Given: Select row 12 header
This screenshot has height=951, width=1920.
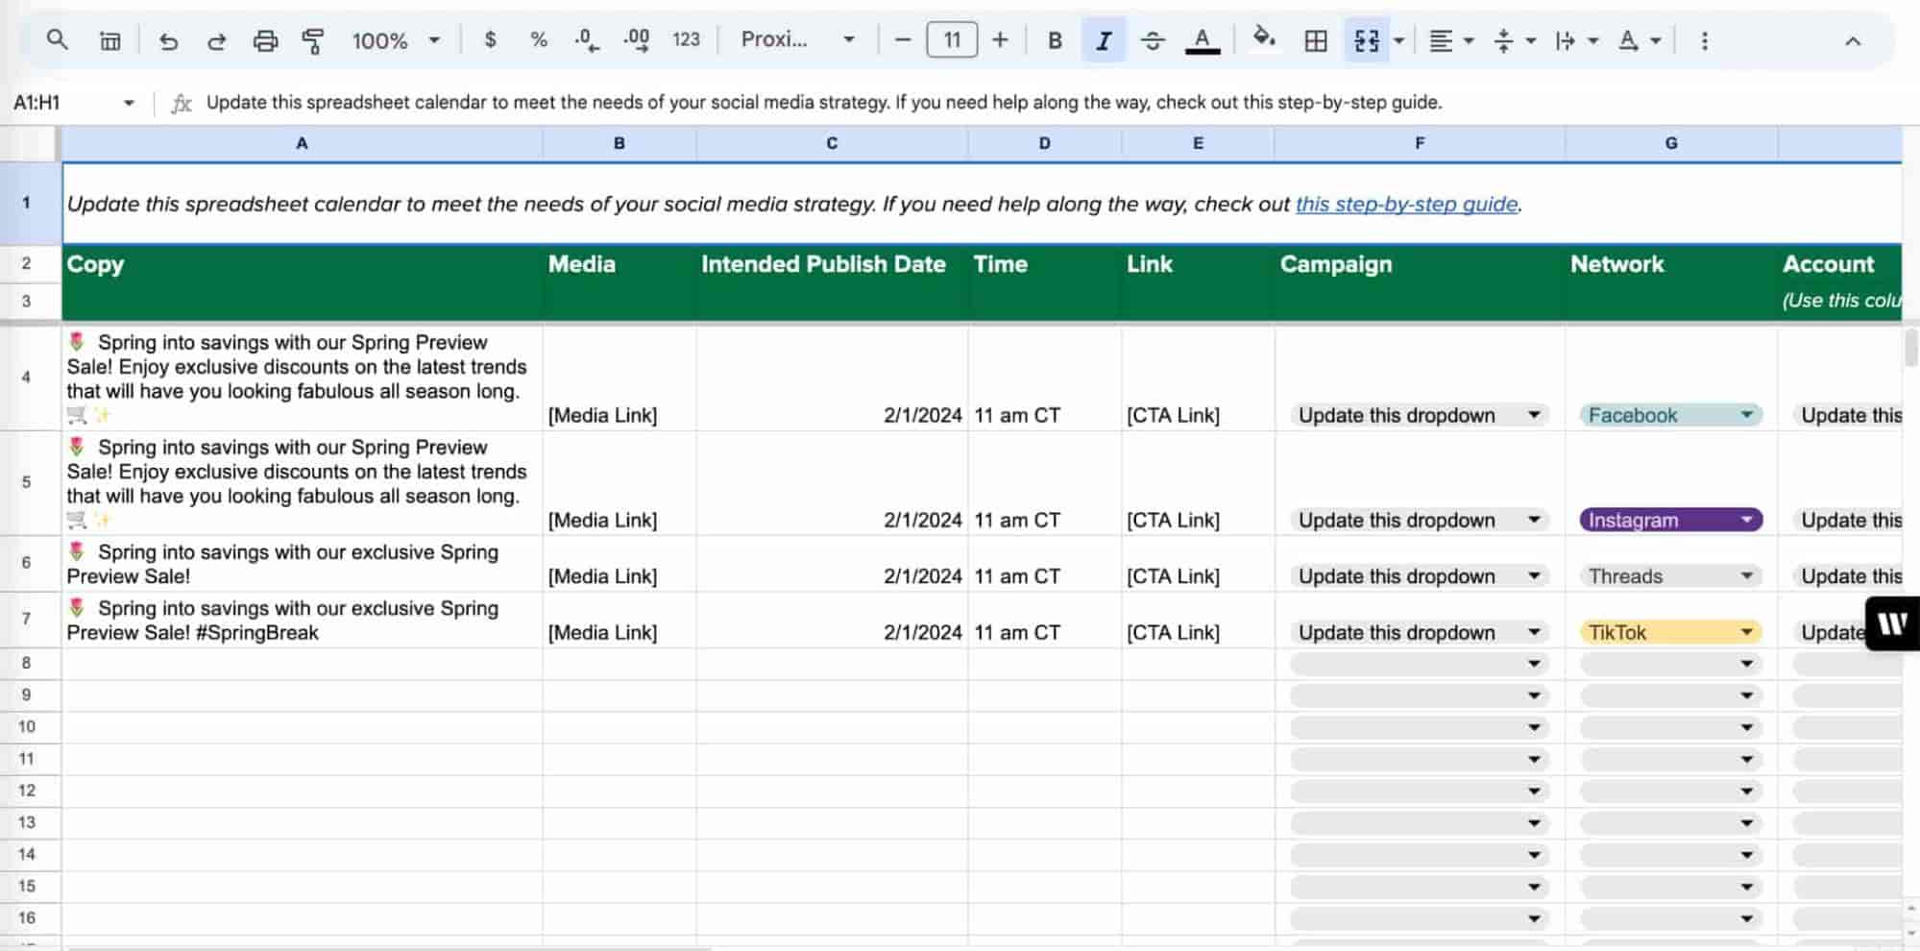Looking at the screenshot, I should pos(27,791).
